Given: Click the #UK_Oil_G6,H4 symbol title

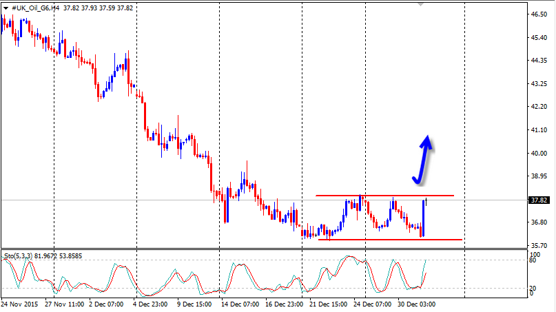Looking at the screenshot, I should [x=35, y=8].
